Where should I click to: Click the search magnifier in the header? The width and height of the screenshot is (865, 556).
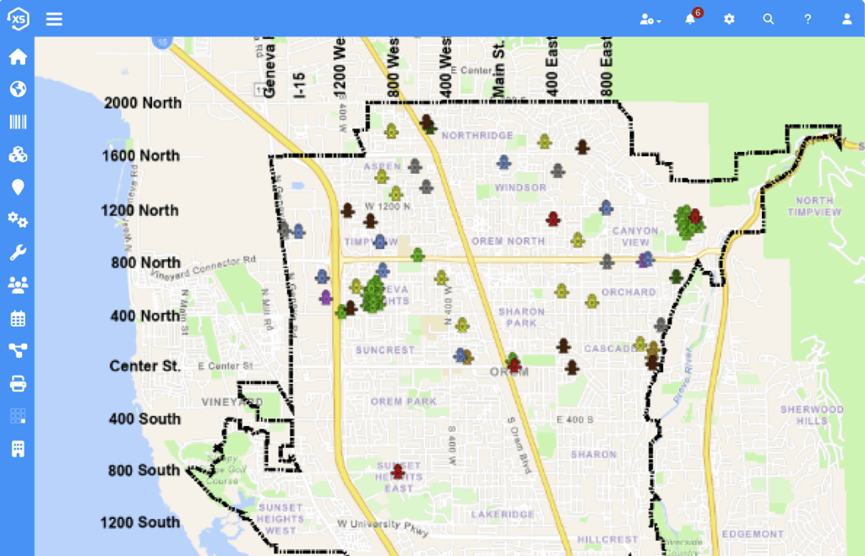click(768, 19)
